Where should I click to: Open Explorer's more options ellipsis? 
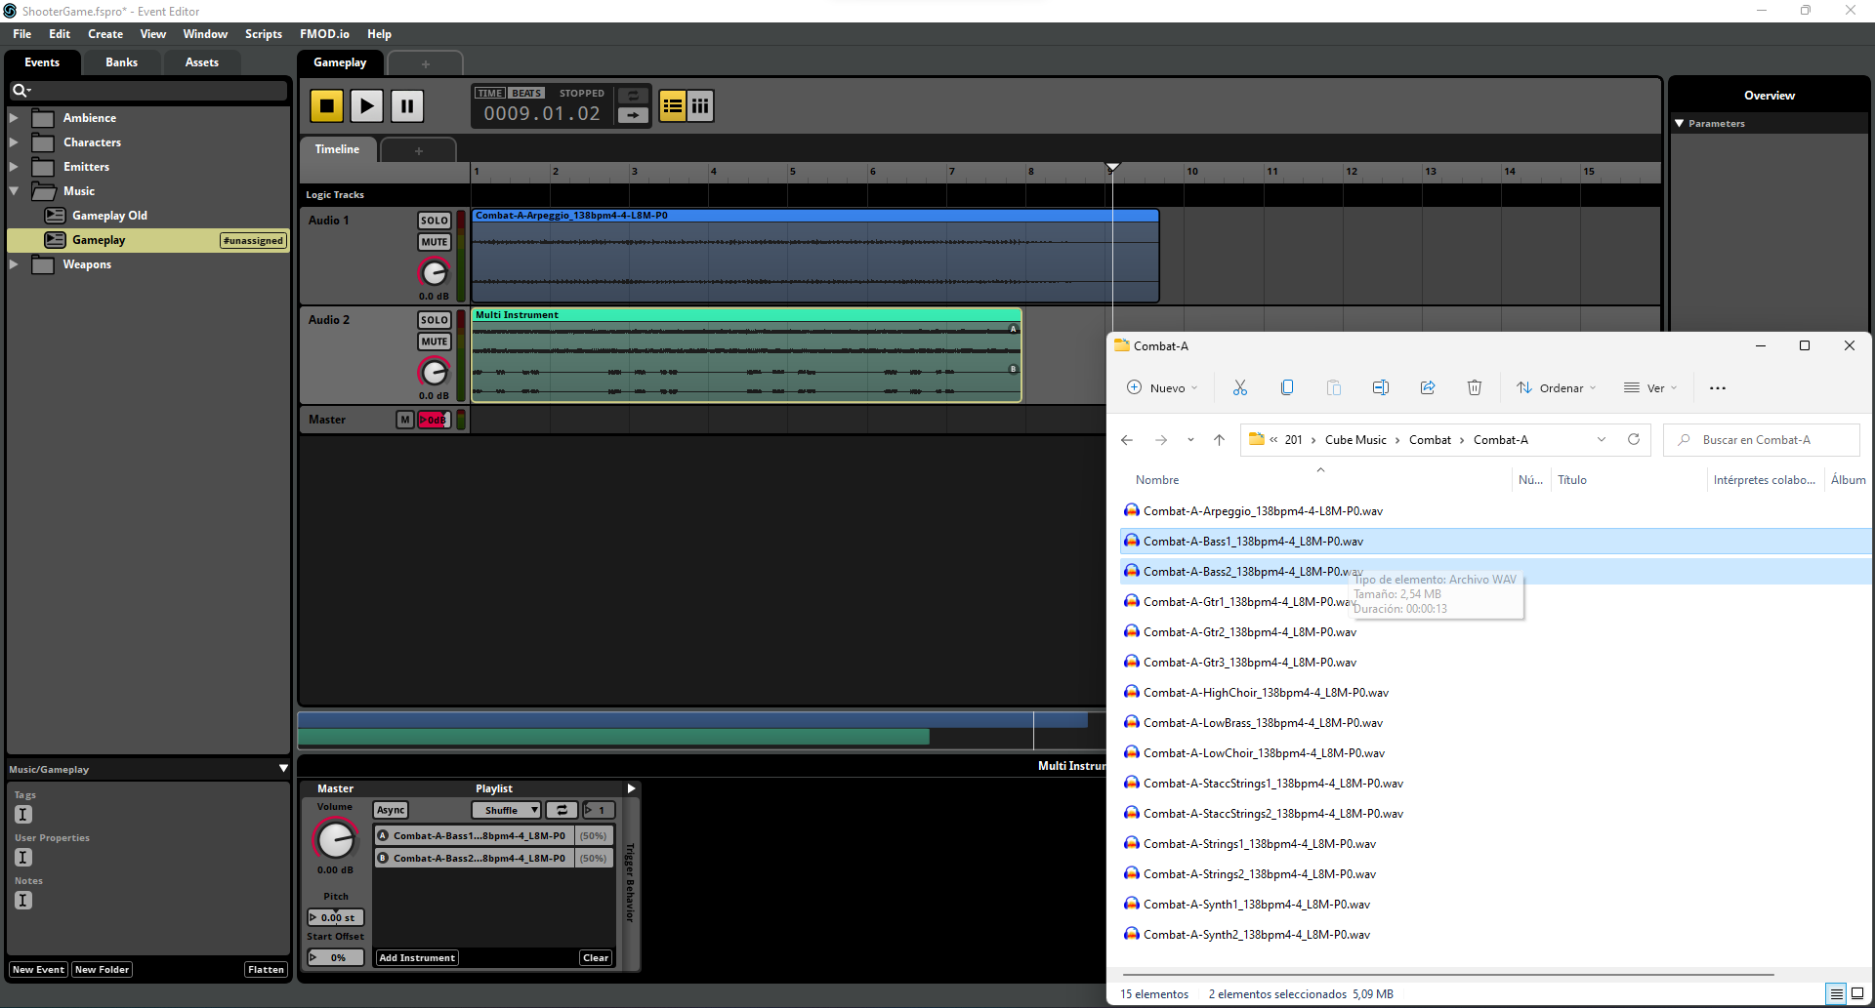coord(1718,388)
